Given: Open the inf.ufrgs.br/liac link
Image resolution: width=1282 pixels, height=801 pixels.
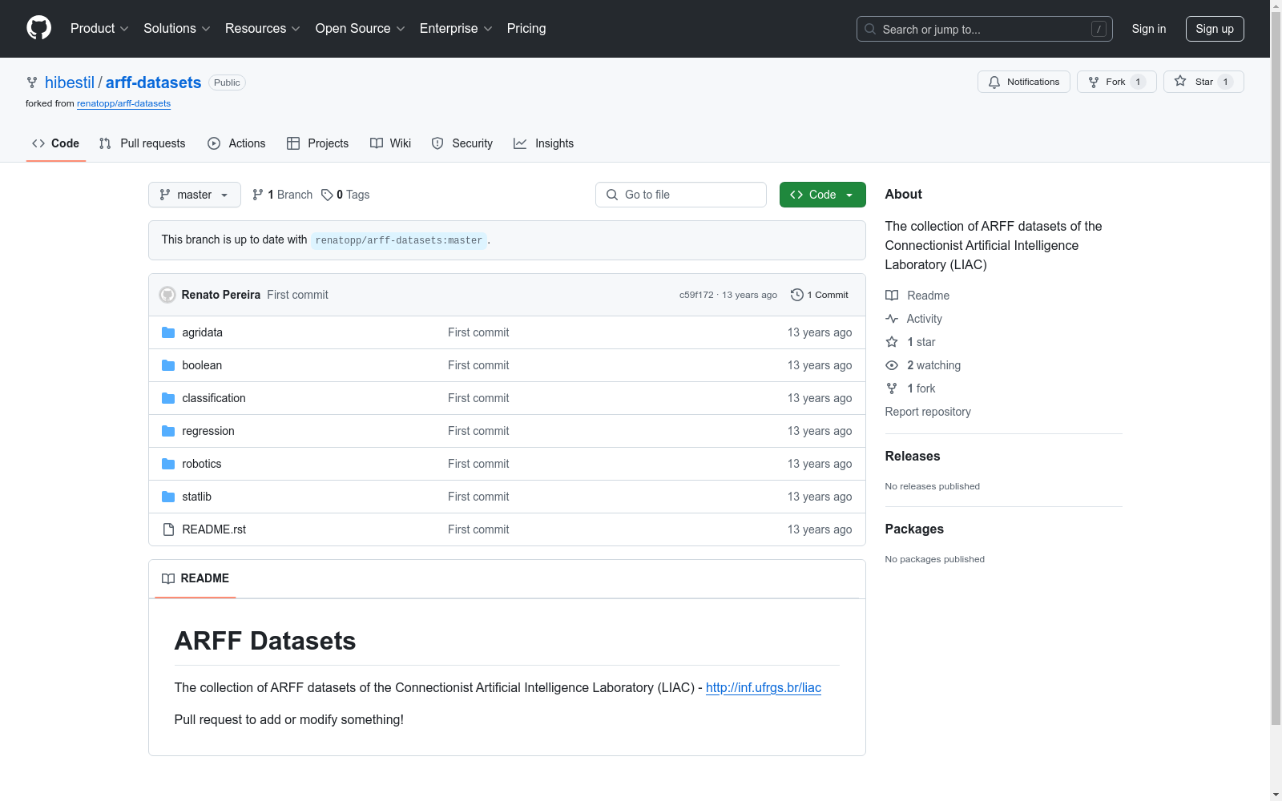Looking at the screenshot, I should point(763,687).
